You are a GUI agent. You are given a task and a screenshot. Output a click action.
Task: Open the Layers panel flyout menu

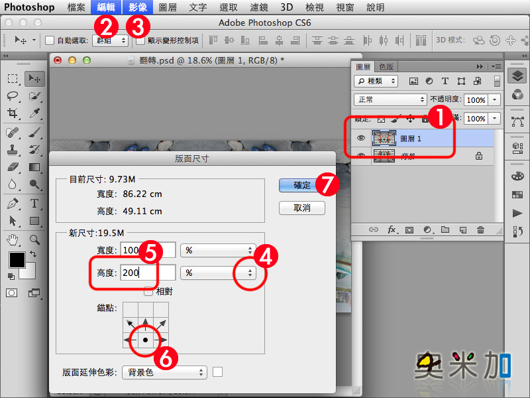click(x=496, y=67)
